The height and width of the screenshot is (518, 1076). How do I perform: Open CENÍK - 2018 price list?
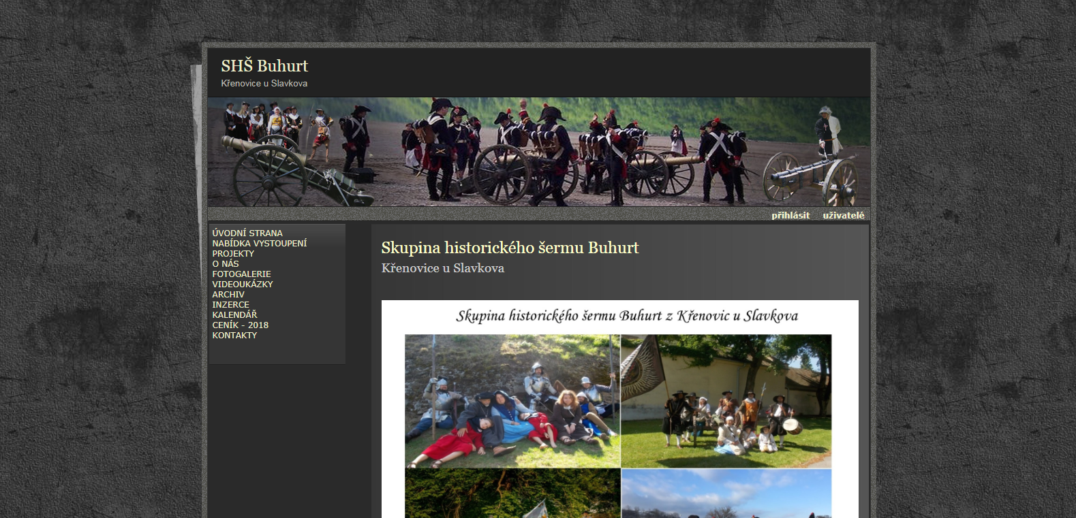click(x=240, y=325)
